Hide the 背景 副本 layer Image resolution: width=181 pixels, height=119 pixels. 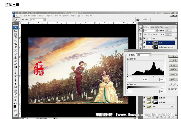coord(144,98)
